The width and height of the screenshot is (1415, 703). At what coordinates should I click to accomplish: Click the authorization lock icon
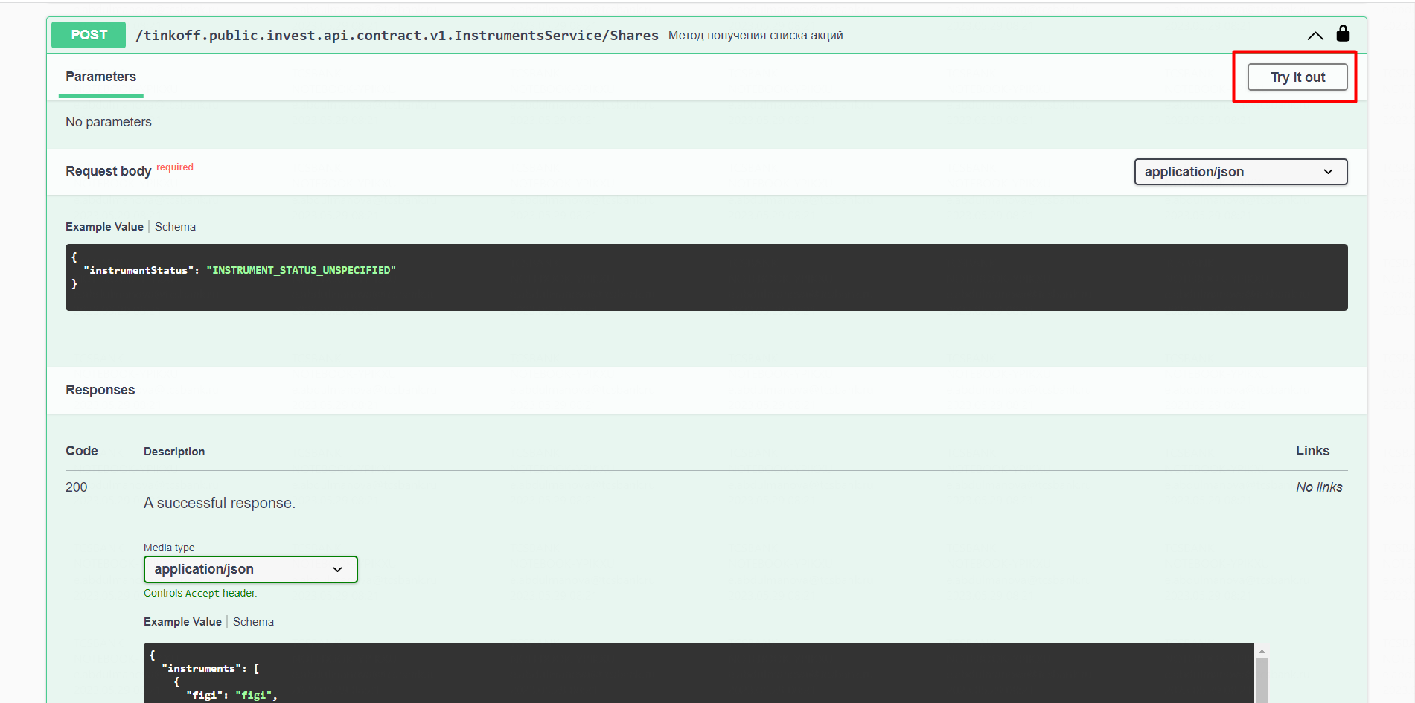[1343, 34]
